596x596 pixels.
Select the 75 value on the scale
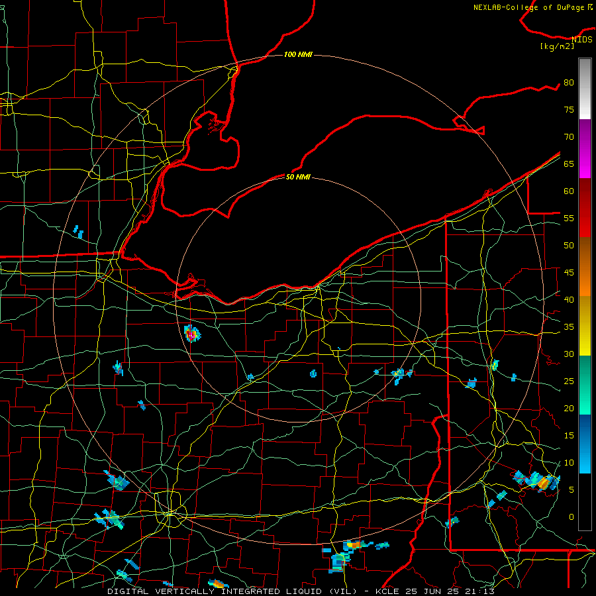[569, 110]
